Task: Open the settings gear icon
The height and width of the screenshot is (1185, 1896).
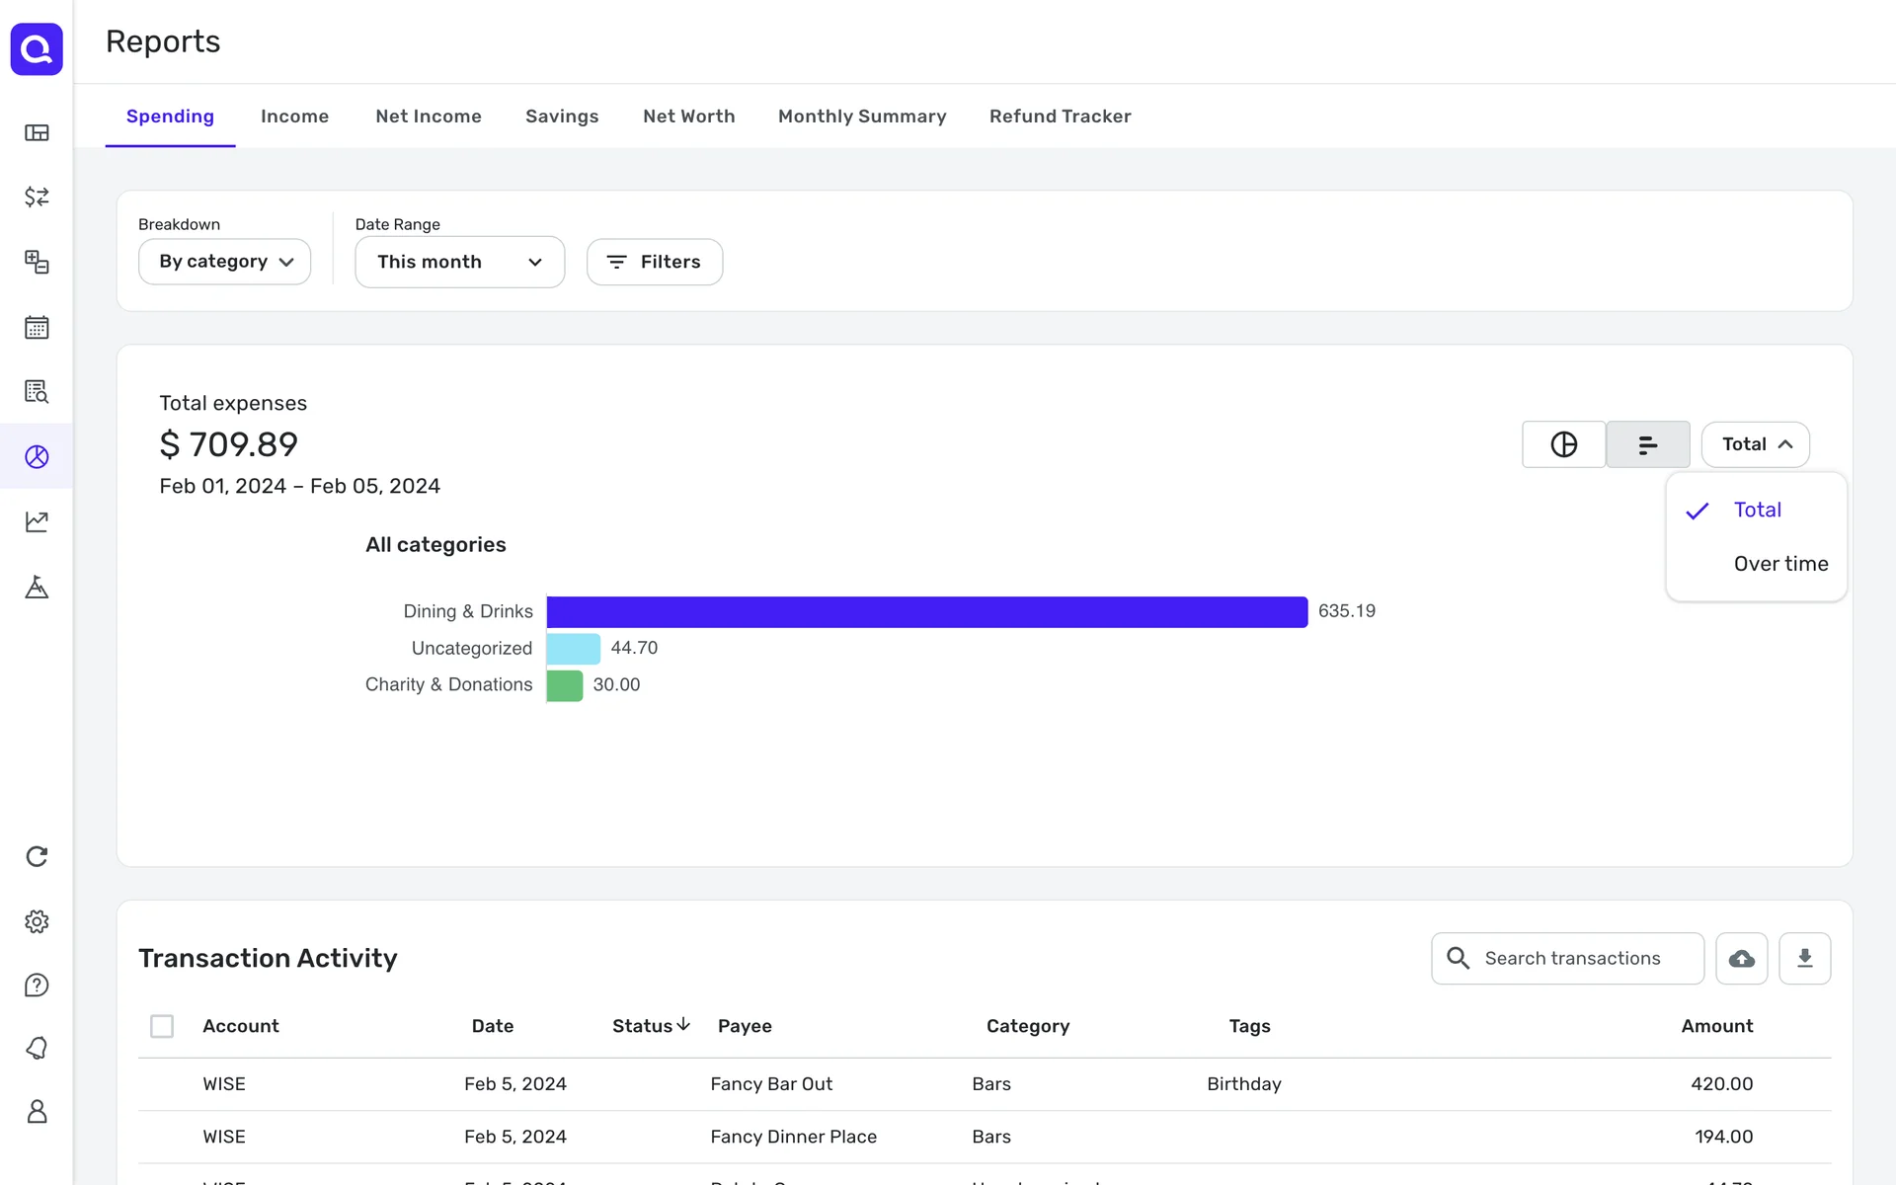Action: [37, 921]
